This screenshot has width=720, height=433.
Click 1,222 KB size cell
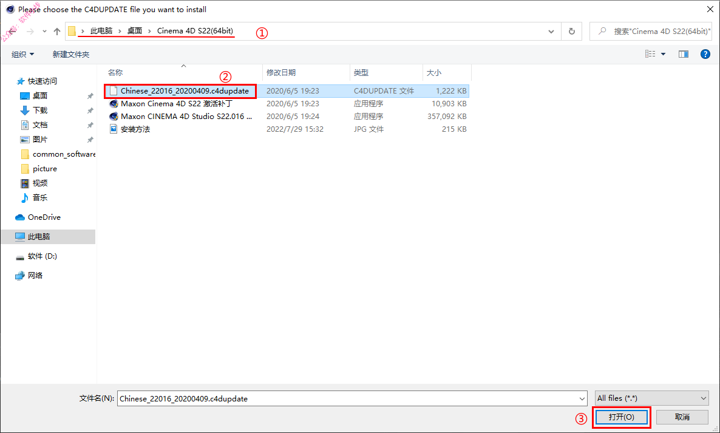click(x=451, y=91)
